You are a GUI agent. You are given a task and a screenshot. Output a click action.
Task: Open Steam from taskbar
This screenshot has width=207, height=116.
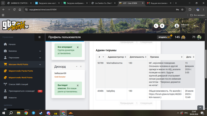41,113
